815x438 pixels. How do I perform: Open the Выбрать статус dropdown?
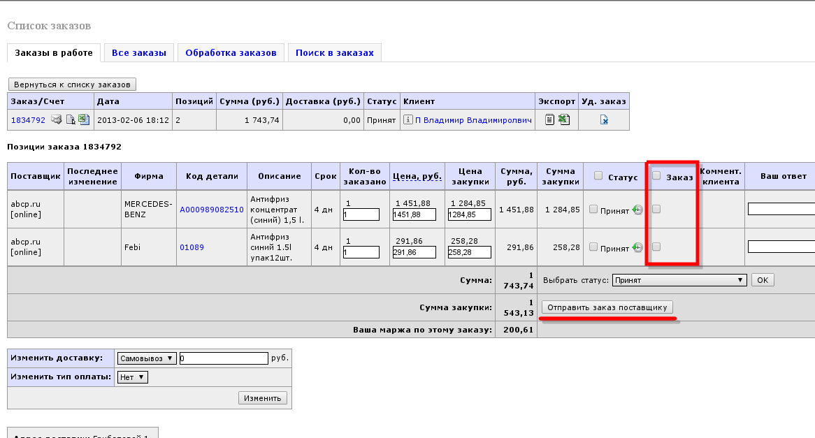tap(679, 280)
